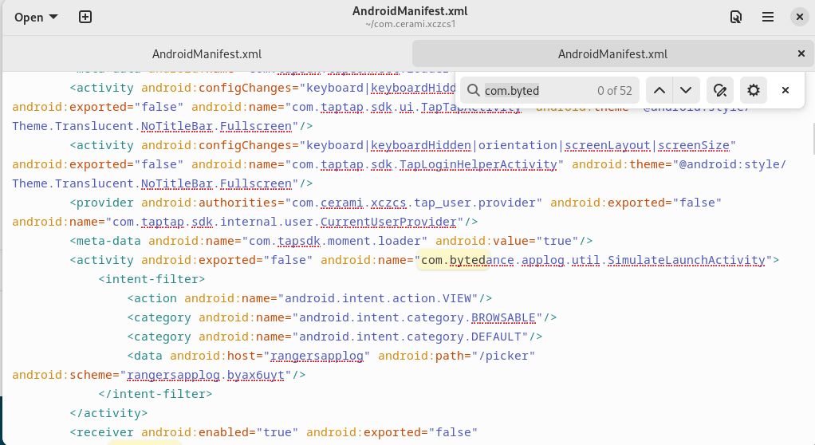The width and height of the screenshot is (815, 445).
Task: Click the CurrentUserProvider text
Action: [x=388, y=222]
